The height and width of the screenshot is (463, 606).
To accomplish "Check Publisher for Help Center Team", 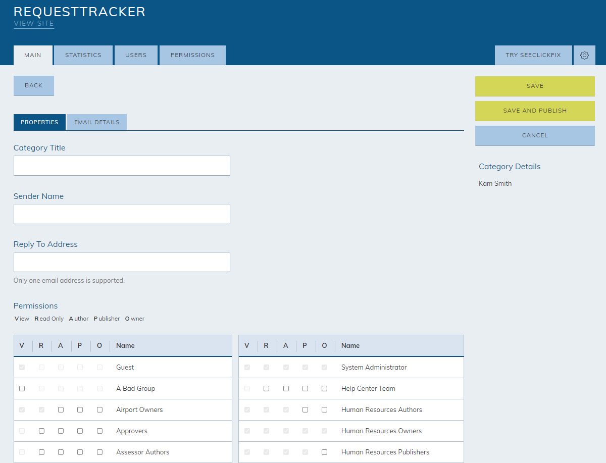I will click(x=305, y=389).
